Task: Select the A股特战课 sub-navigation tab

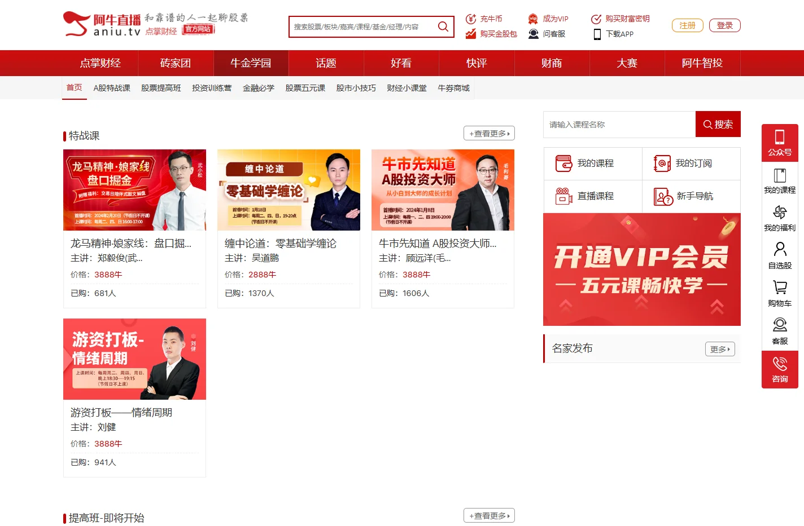Action: click(112, 88)
